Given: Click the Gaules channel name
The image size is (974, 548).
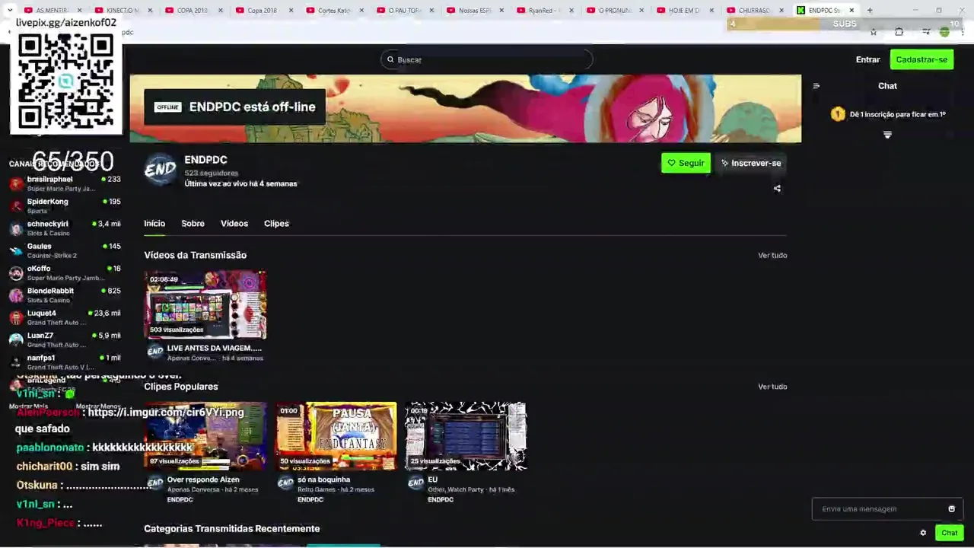Looking at the screenshot, I should pyautogui.click(x=40, y=246).
